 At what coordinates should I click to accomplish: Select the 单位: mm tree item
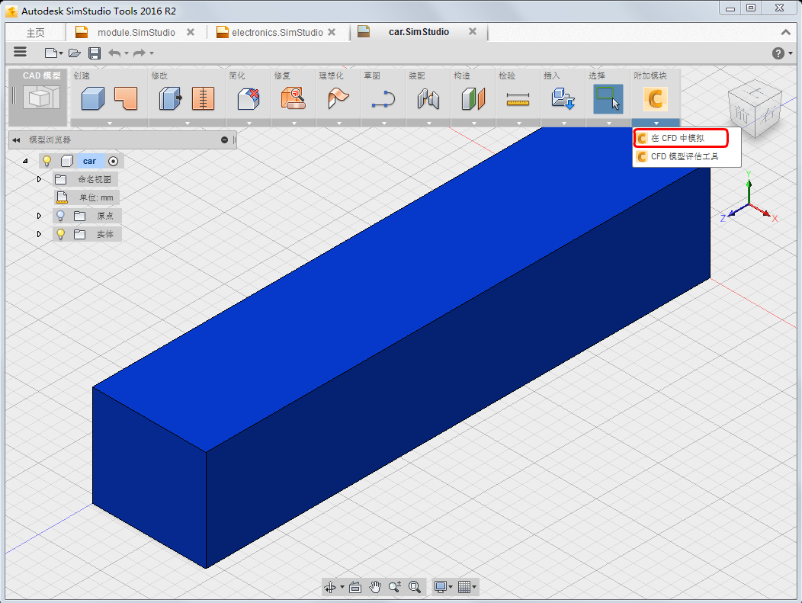(x=88, y=197)
